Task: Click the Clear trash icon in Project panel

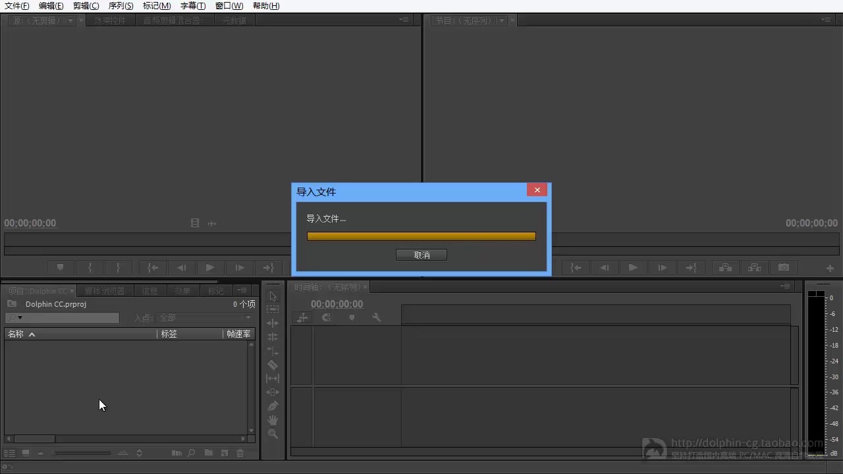Action: pyautogui.click(x=240, y=453)
